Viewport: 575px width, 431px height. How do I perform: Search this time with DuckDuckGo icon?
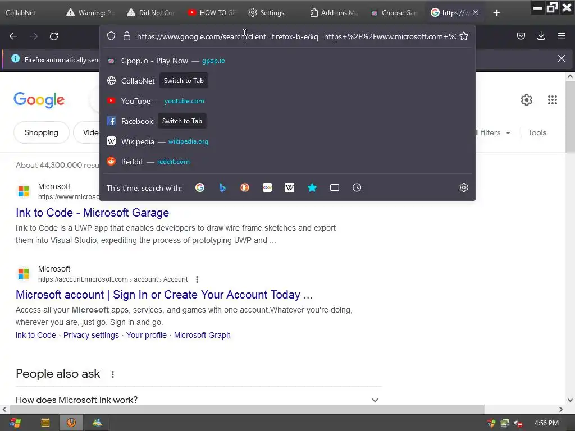245,187
